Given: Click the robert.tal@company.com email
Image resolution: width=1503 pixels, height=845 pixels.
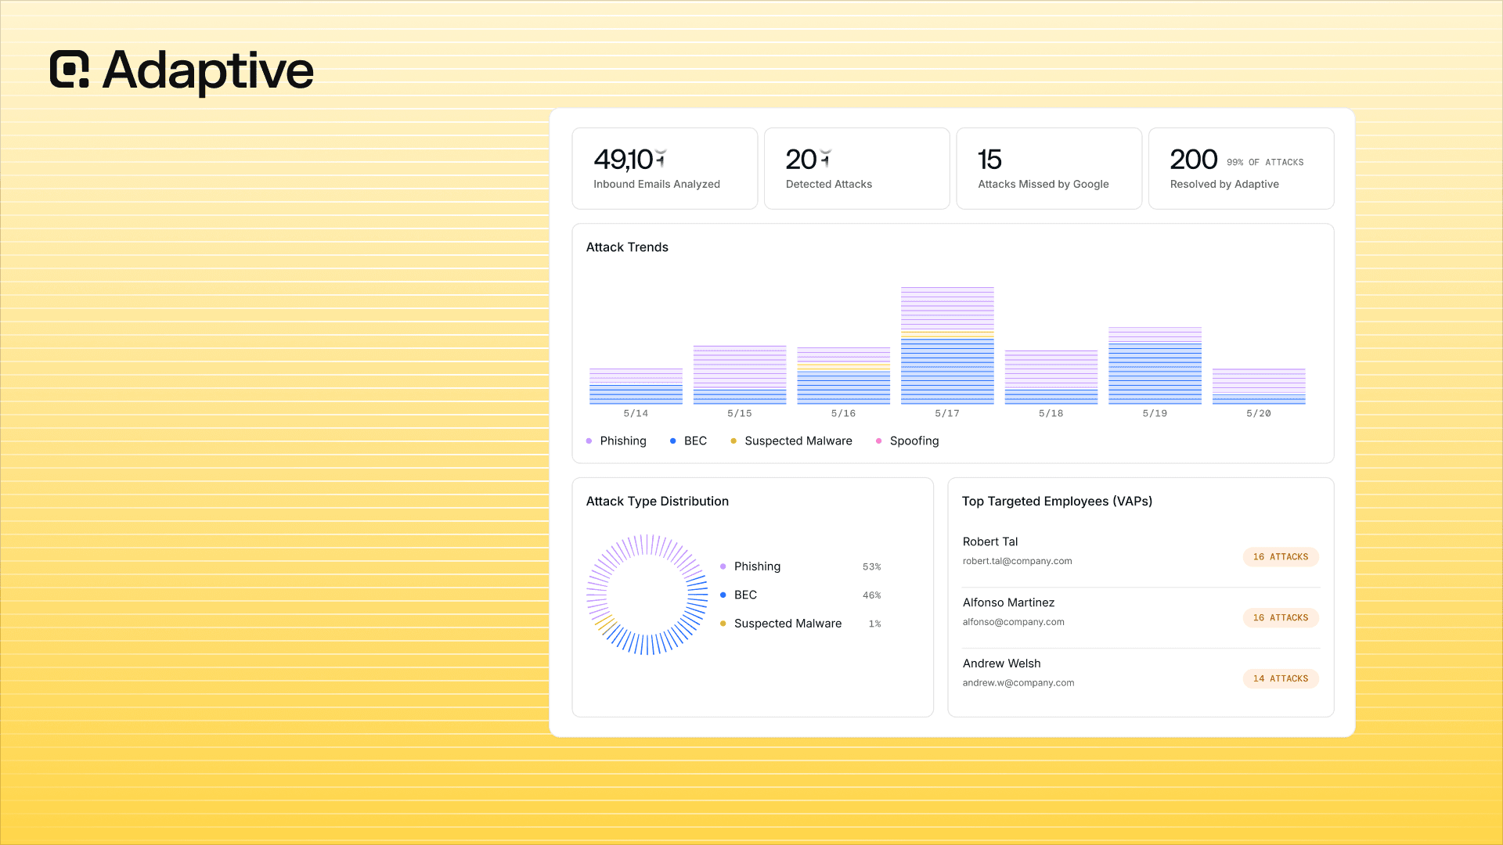Looking at the screenshot, I should pos(1017,561).
